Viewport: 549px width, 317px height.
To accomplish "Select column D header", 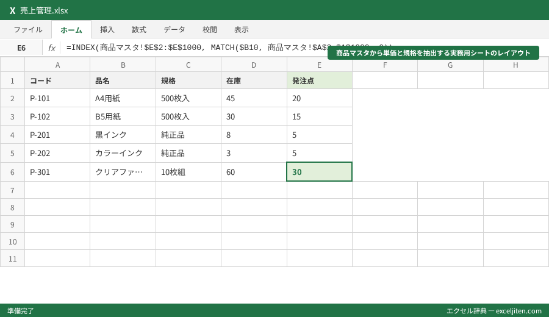I will click(x=254, y=65).
